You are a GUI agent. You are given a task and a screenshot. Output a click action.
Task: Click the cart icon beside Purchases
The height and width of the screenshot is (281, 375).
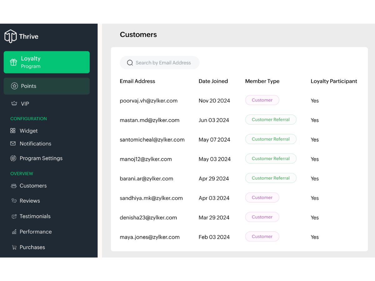[x=14, y=247]
